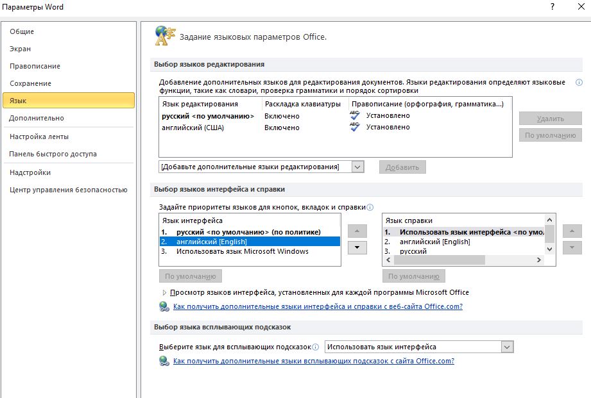Open link about additional tooltip languages

[314, 361]
